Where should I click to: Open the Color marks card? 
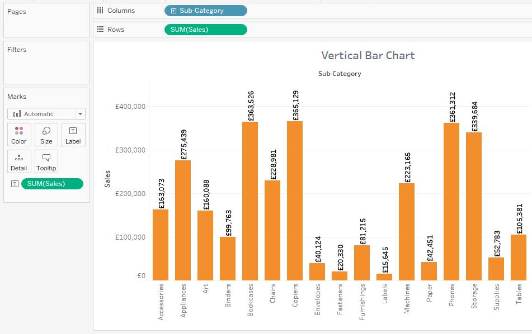[18, 134]
